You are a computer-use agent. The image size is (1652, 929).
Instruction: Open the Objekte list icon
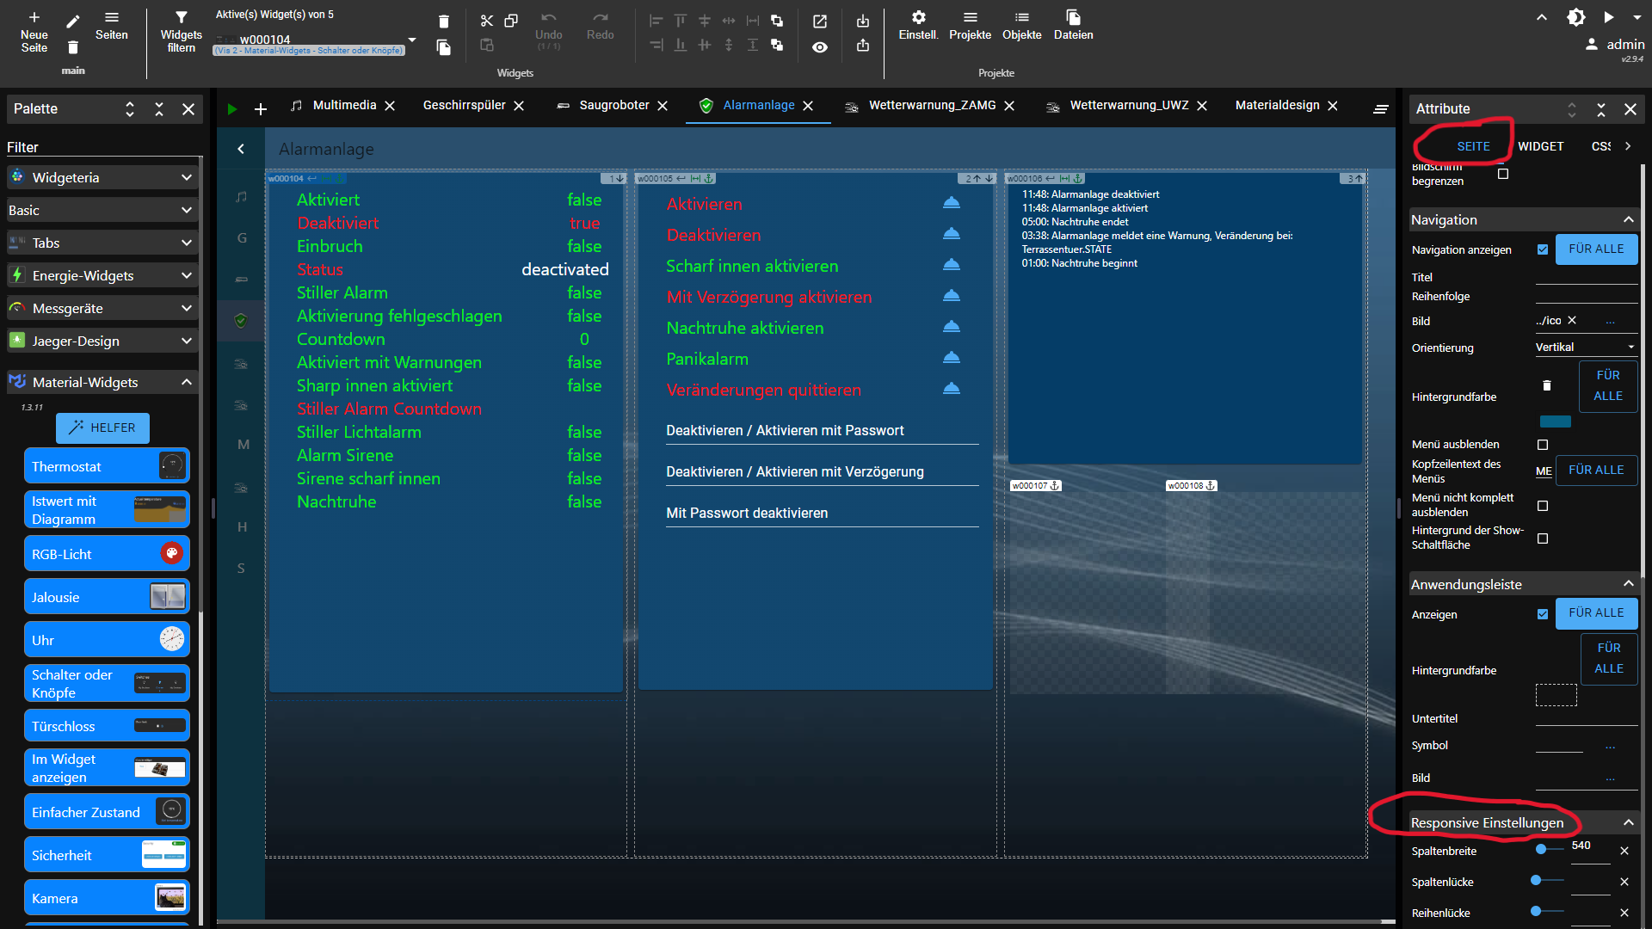click(x=1021, y=18)
